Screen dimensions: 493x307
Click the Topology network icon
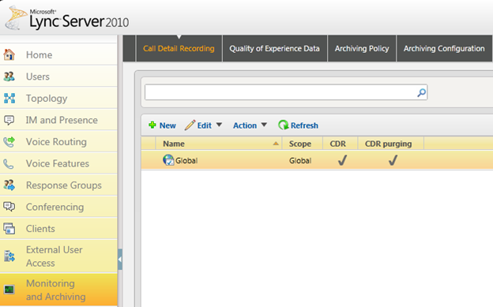(x=9, y=98)
